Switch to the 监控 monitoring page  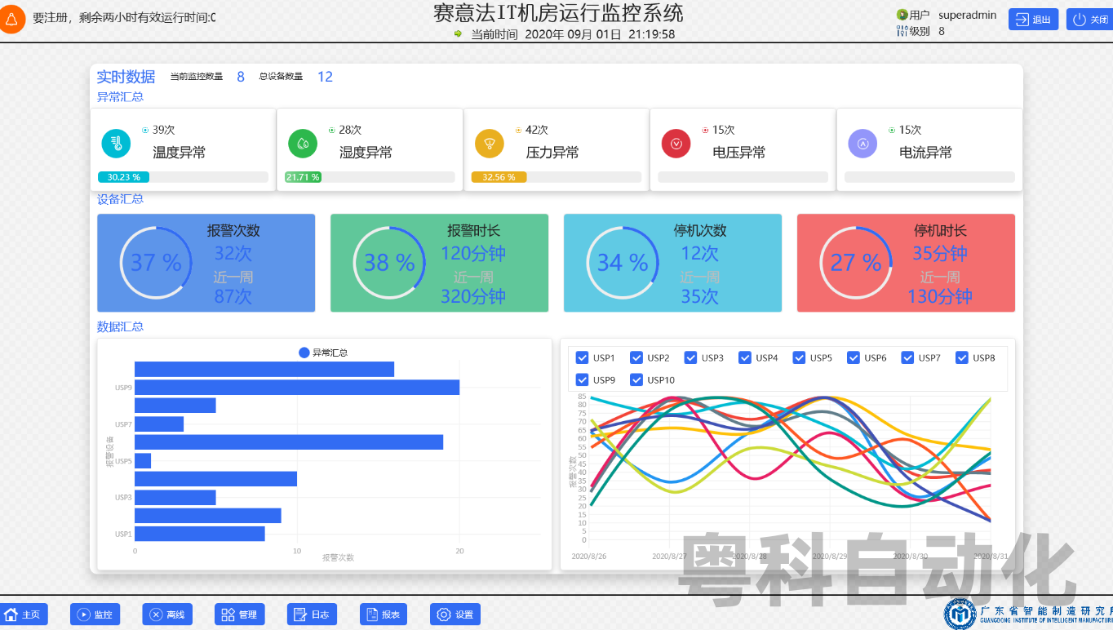point(95,614)
